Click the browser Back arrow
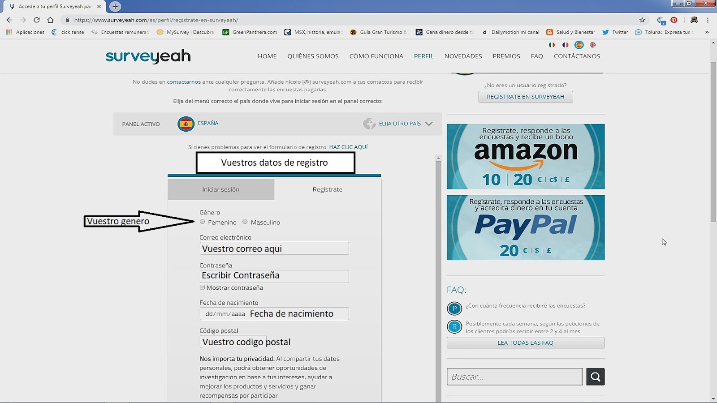This screenshot has width=717, height=403. (9, 20)
